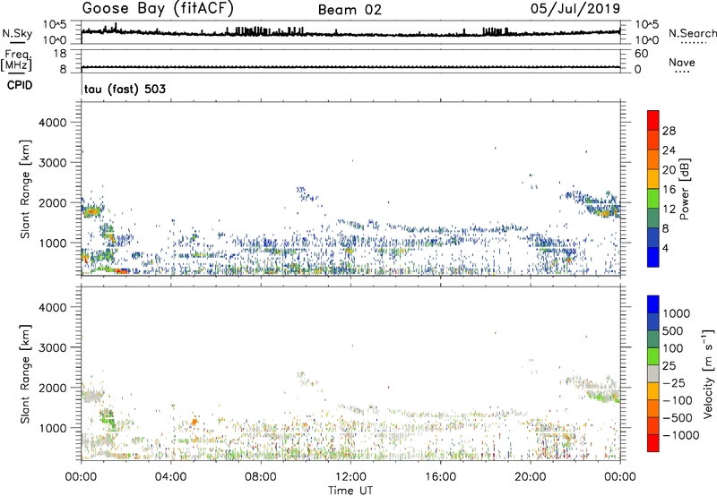Click the '16:00' time axis tick label
The image size is (717, 496).
pyautogui.click(x=440, y=477)
